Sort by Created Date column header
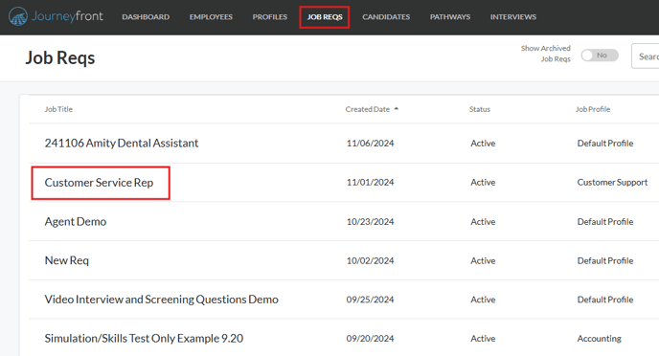Screen dimensions: 659x356 tap(367, 109)
